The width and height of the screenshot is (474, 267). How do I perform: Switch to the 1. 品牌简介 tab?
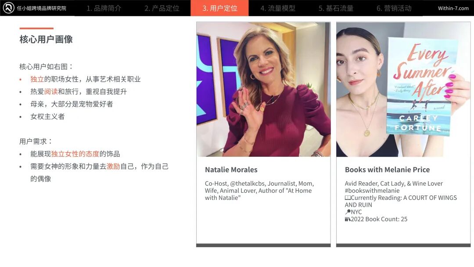click(x=104, y=8)
